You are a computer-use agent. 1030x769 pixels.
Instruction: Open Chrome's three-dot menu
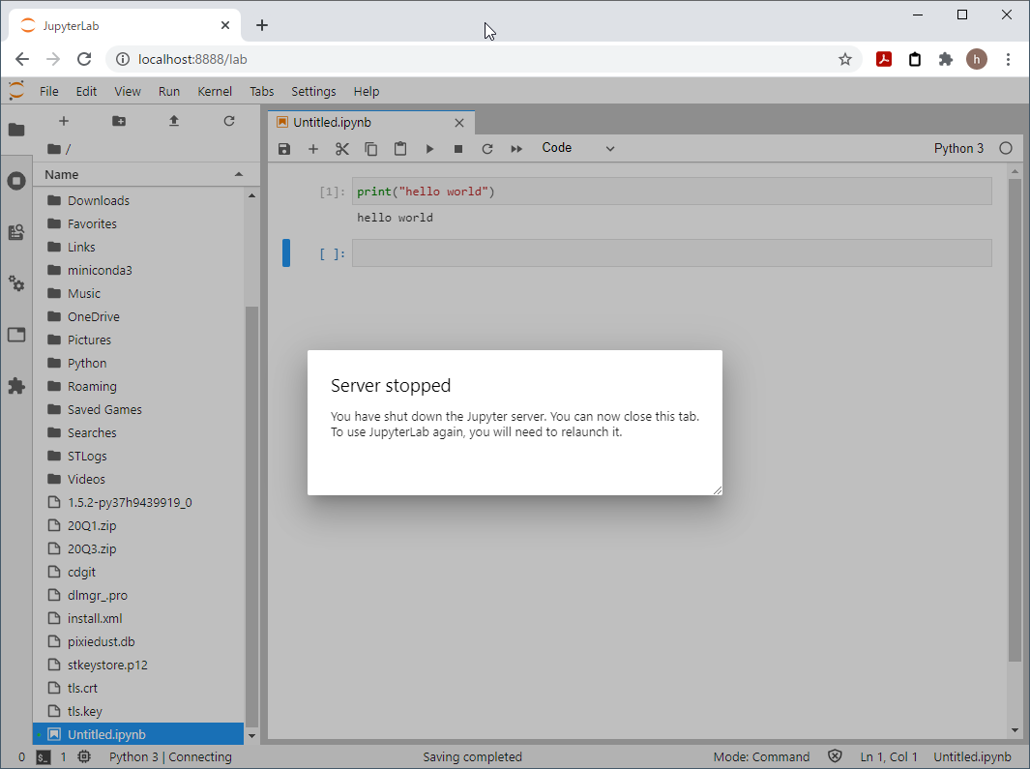point(1009,59)
